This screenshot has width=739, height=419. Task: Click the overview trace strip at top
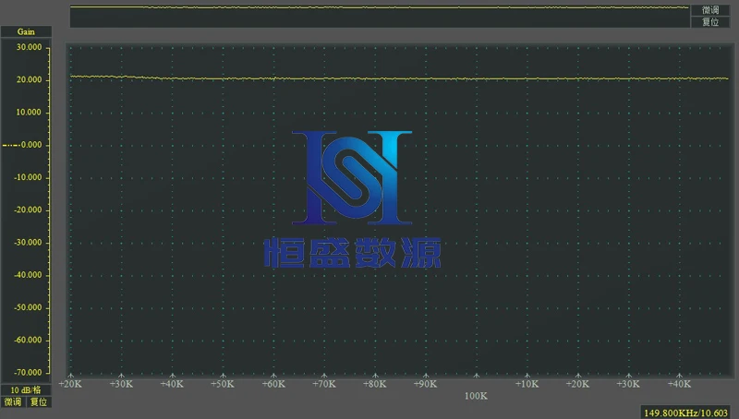[380, 17]
